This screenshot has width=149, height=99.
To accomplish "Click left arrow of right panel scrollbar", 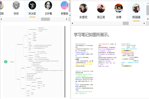I will point(72,23).
